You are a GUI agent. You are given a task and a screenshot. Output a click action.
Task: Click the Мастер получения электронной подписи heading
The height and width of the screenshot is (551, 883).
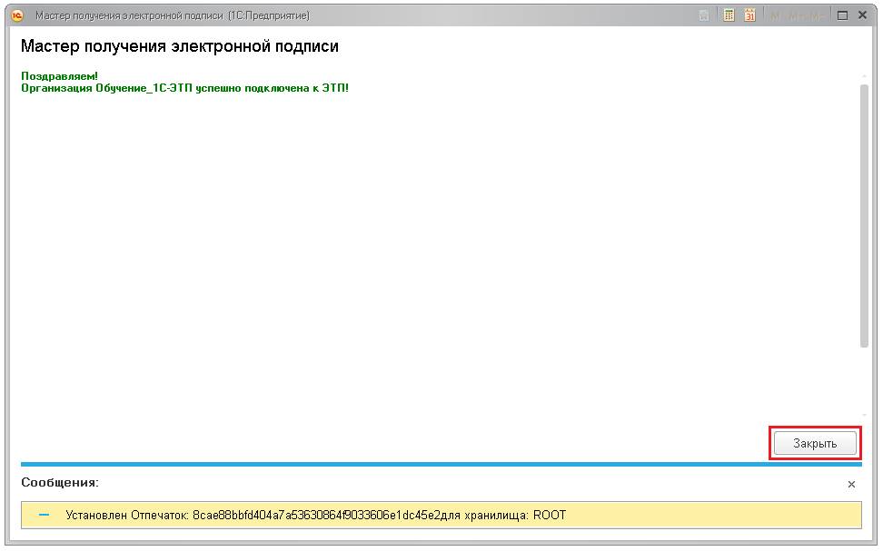tap(180, 46)
